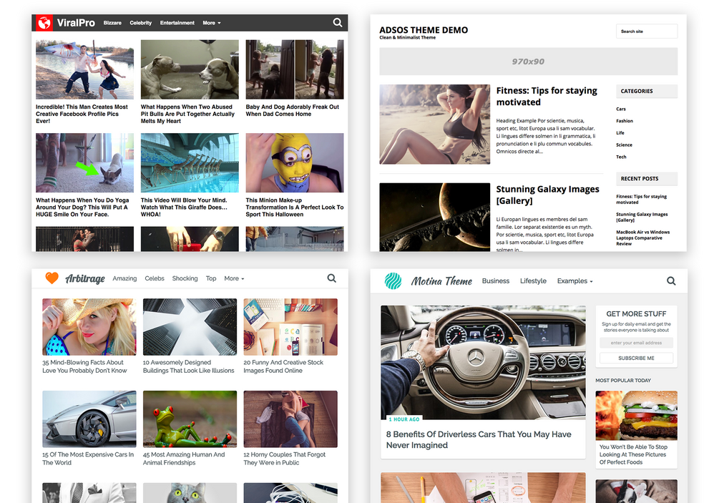Screen dimensions: 719x503
Task: Open the Stunning Galaxy Images [Gallery] headline
Action: point(547,195)
